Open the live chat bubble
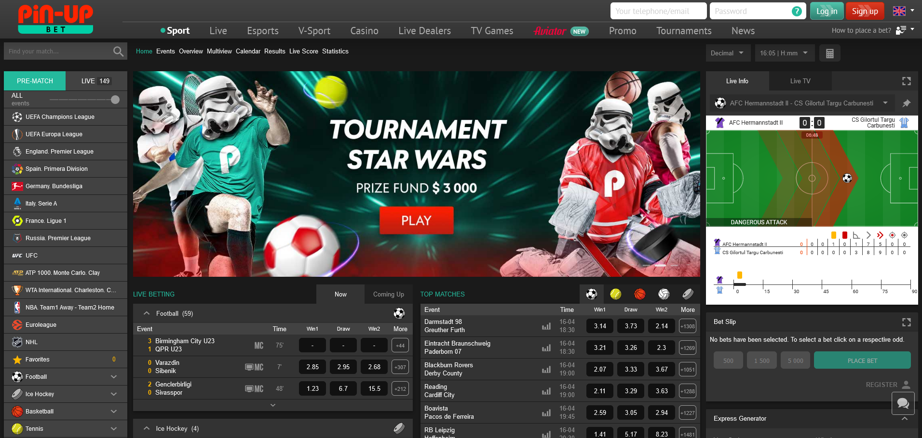This screenshot has height=438, width=922. coord(903,403)
